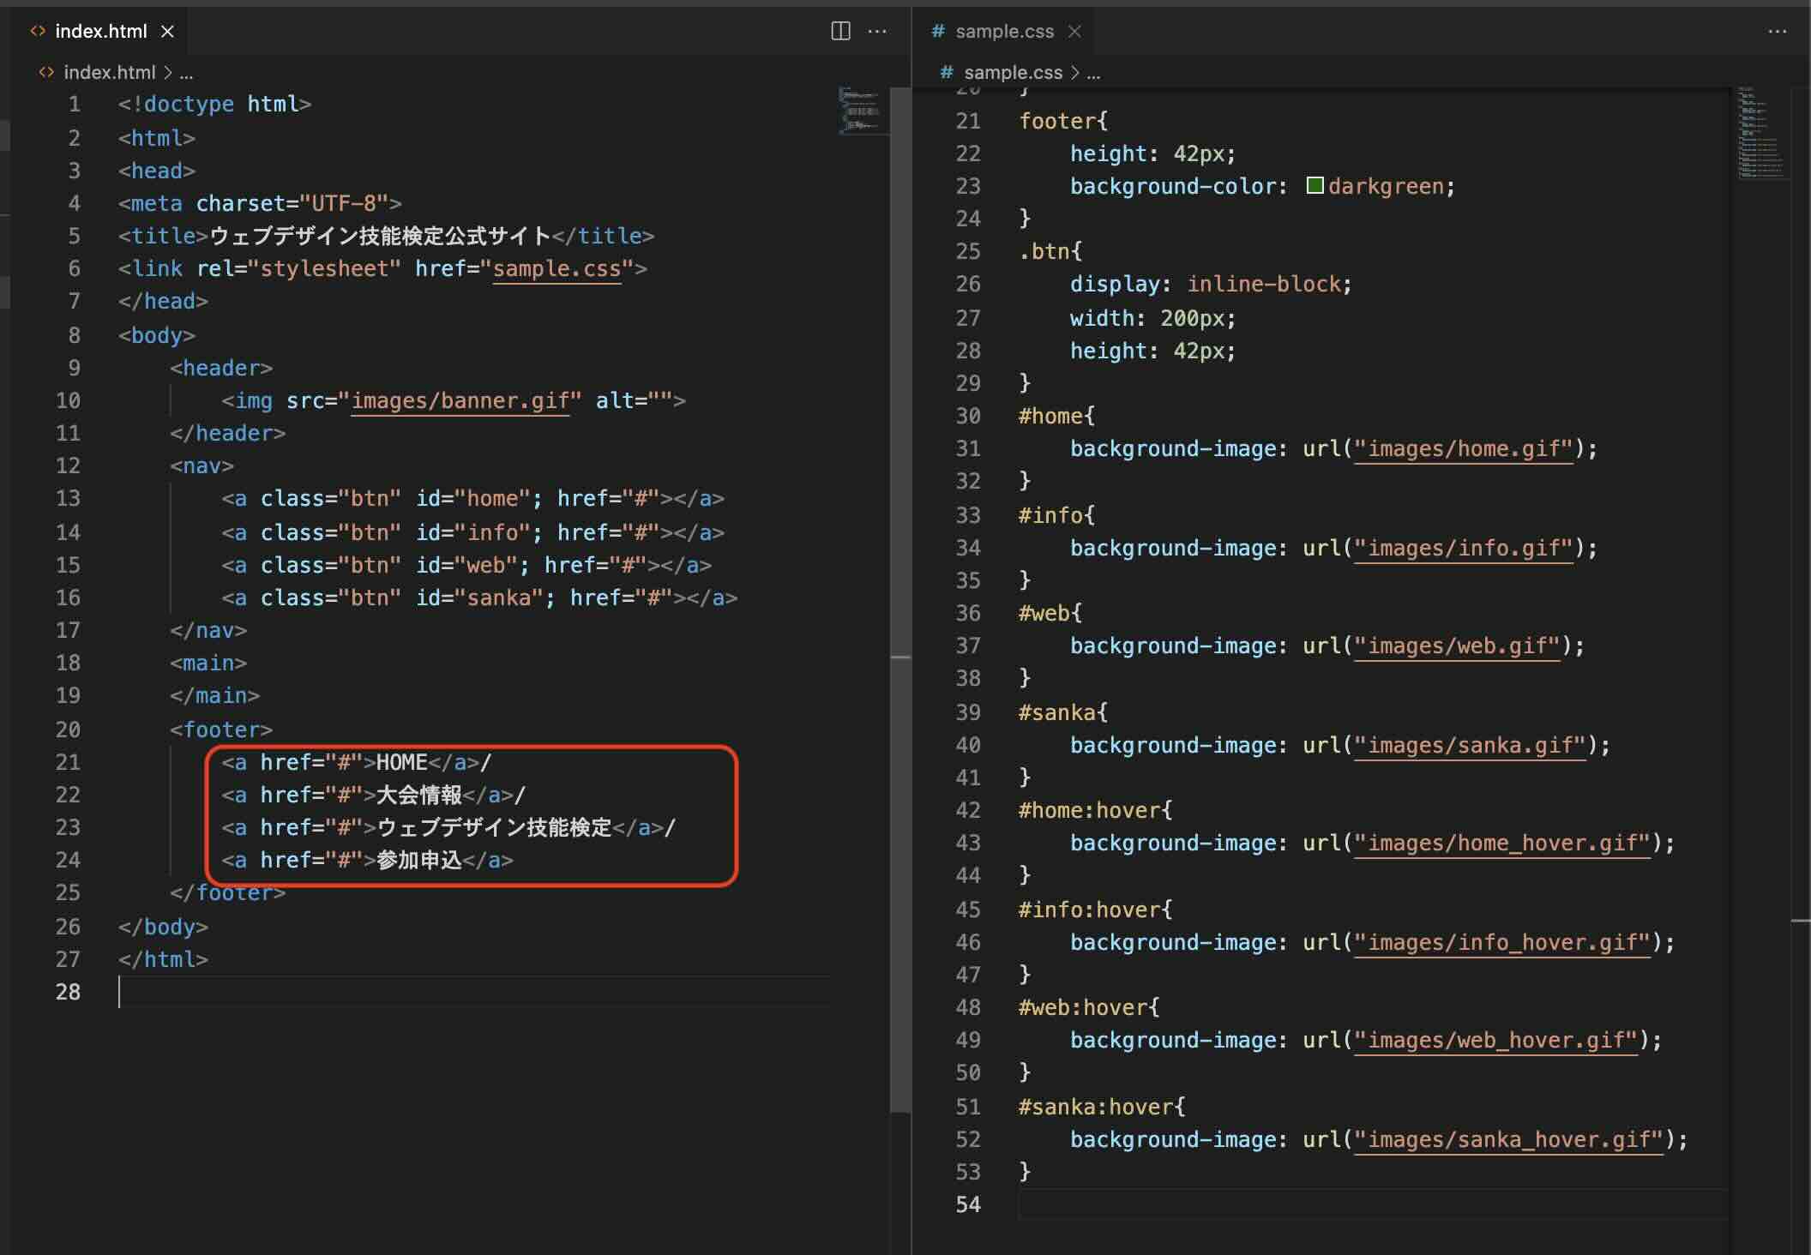
Task: Click images/sanka.gif url in sample.css
Action: click(x=1471, y=746)
